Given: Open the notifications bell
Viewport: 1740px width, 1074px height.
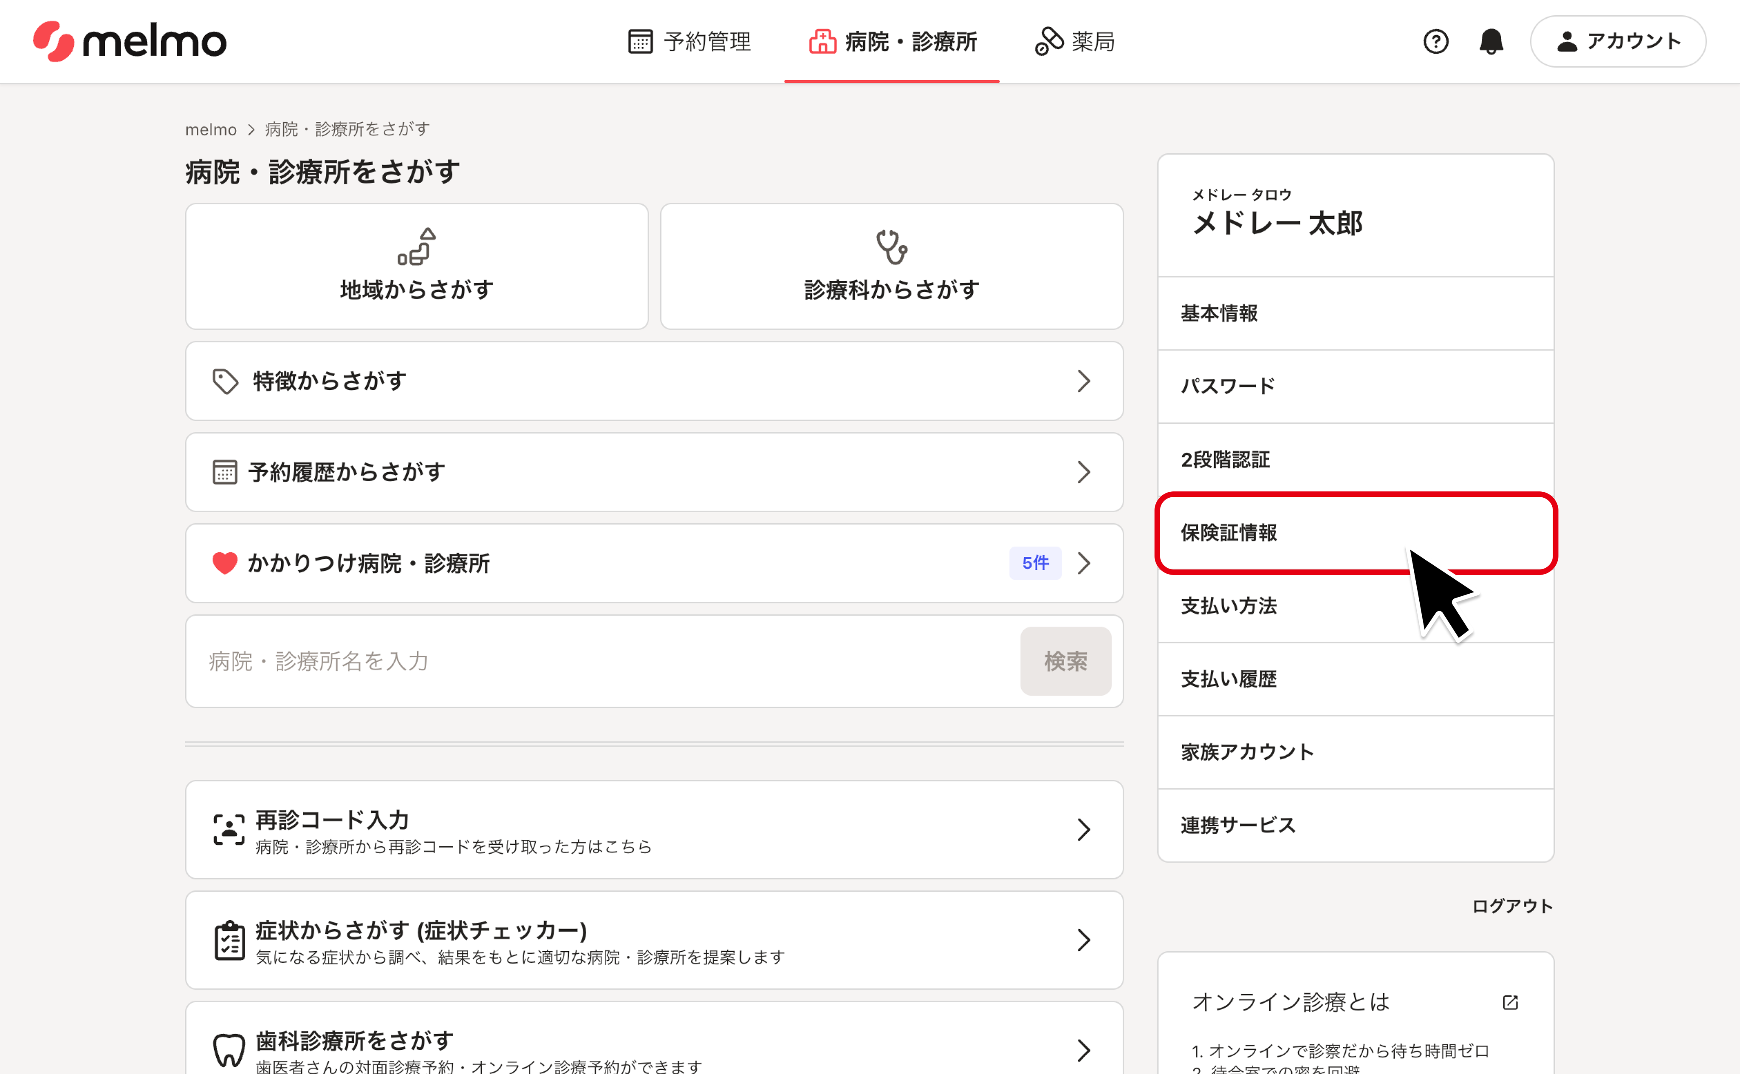Looking at the screenshot, I should (x=1491, y=41).
